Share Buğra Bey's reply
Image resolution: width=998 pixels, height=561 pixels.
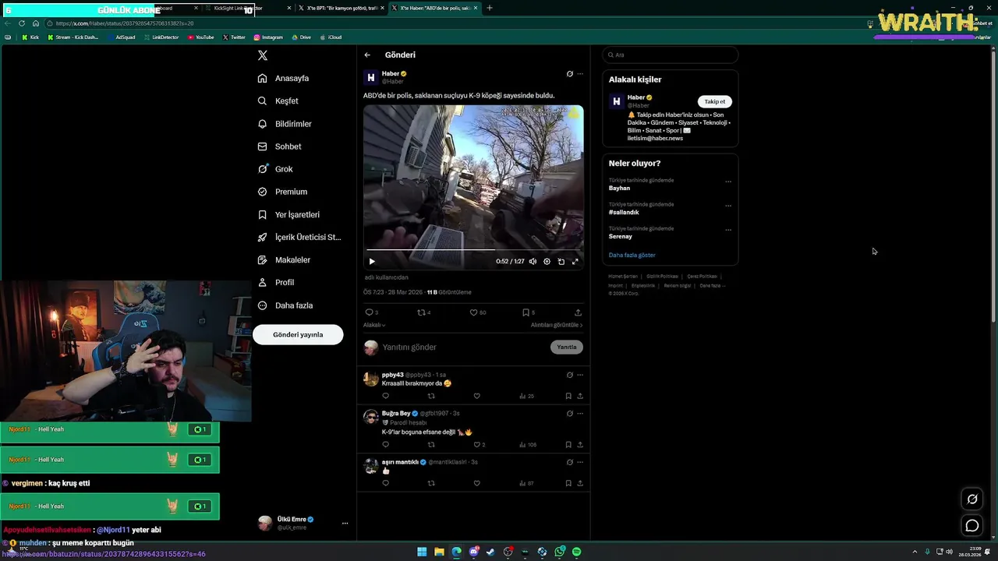(x=579, y=444)
